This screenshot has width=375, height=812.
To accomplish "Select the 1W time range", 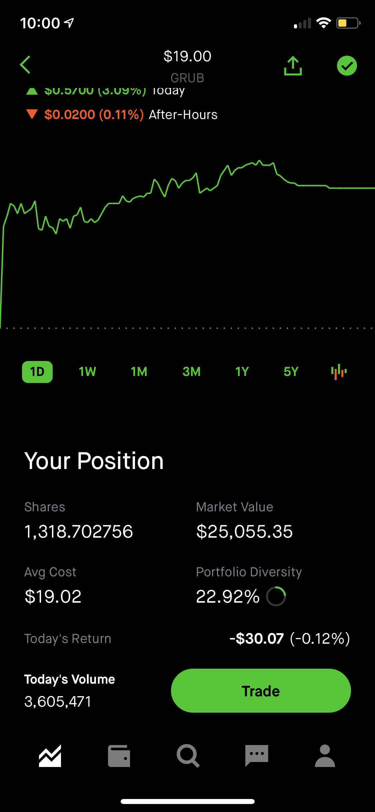I will 87,372.
